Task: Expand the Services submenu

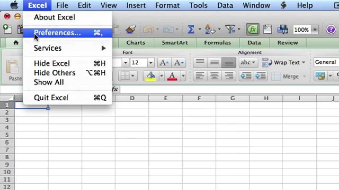Action: click(68, 48)
